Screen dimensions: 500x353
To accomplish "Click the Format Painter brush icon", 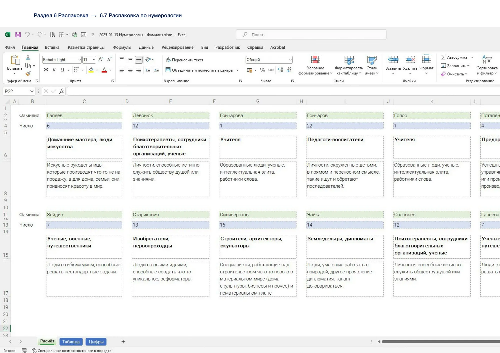I will (x=28, y=74).
